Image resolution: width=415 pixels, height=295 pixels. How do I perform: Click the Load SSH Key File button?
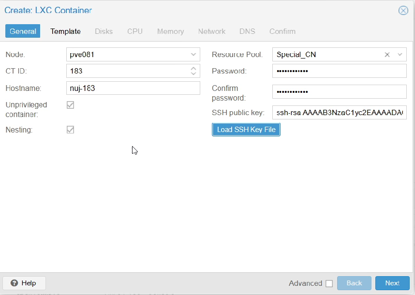(x=246, y=129)
